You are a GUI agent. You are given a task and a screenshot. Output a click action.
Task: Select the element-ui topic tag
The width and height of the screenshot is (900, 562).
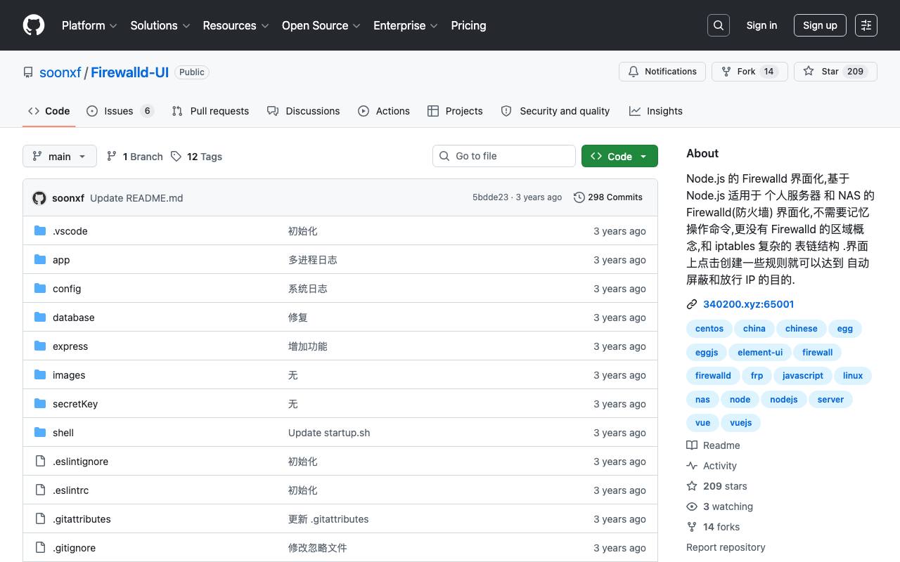pyautogui.click(x=760, y=353)
